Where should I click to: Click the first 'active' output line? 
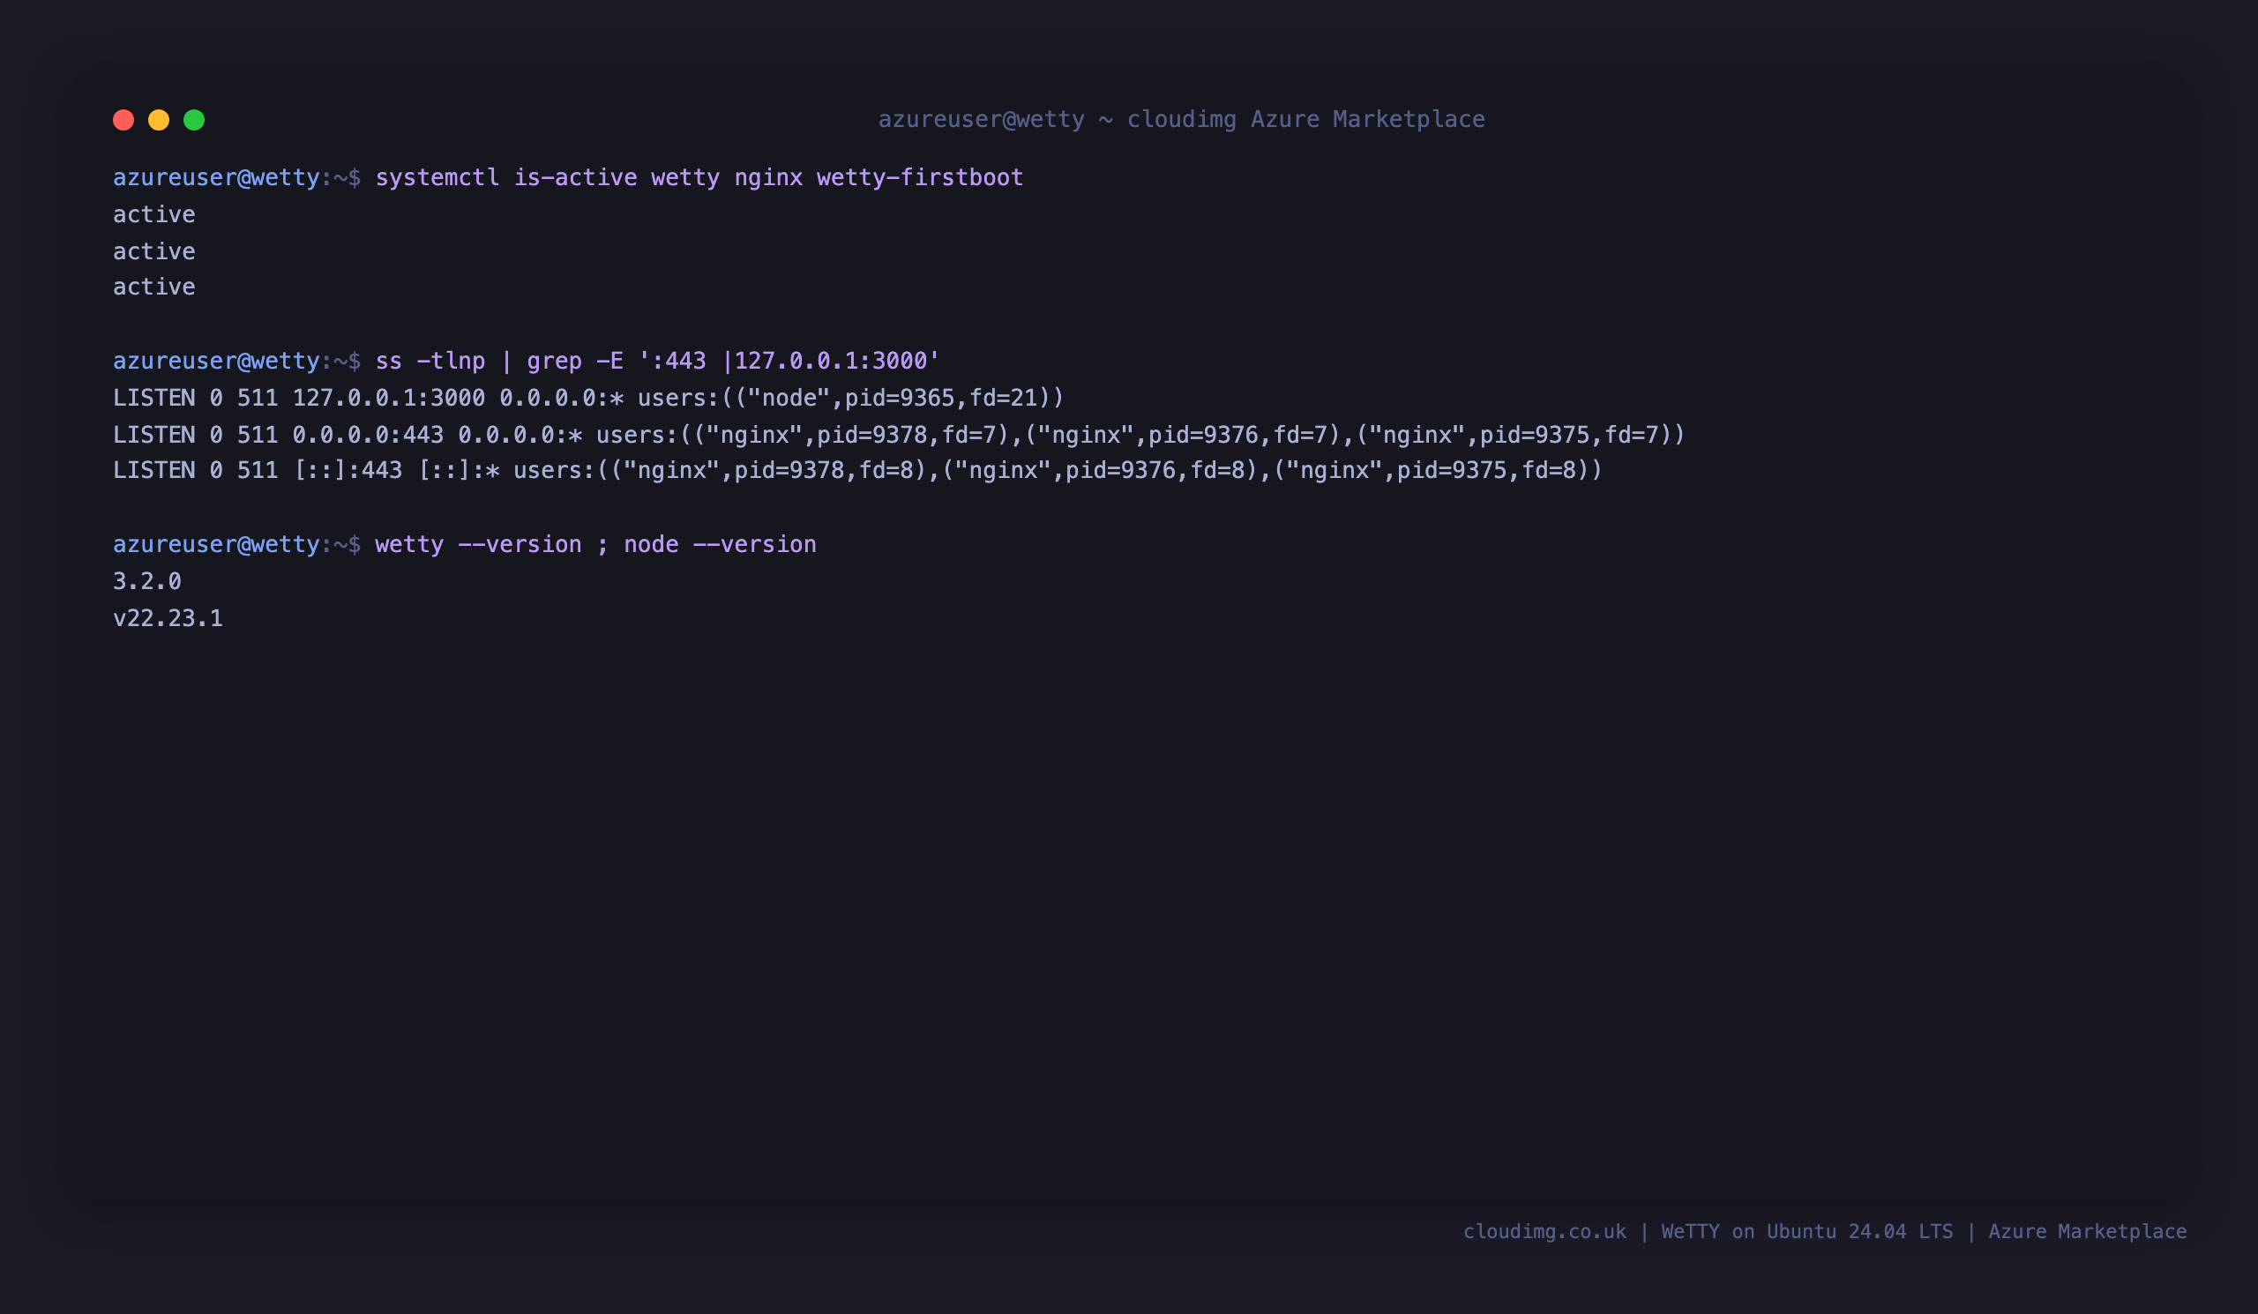point(154,214)
